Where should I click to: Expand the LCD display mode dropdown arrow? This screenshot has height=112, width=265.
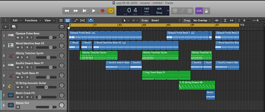point(168,11)
